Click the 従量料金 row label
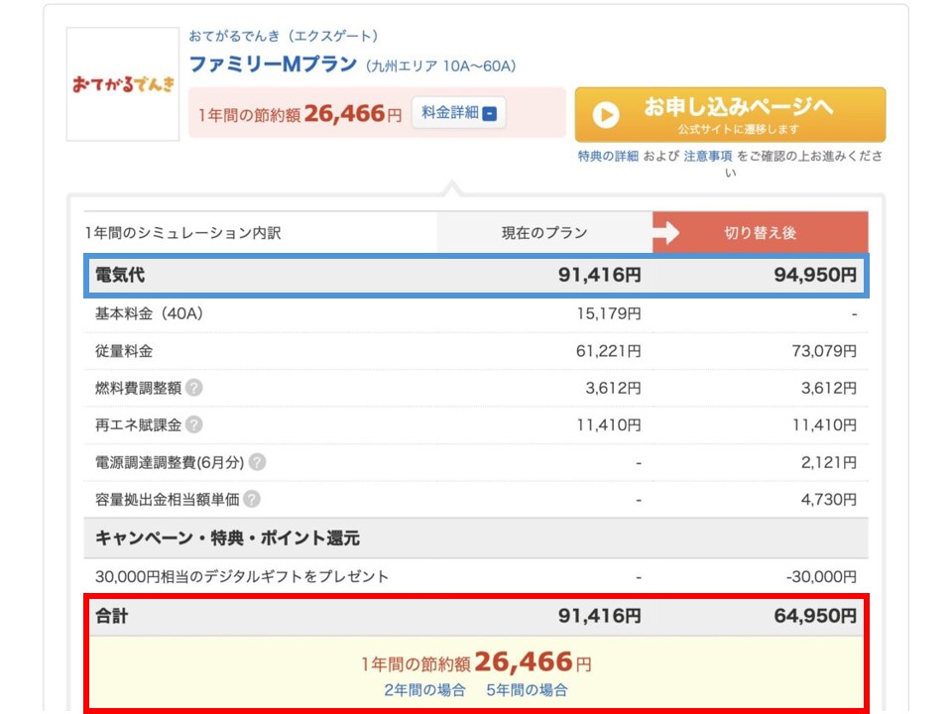 (x=124, y=351)
